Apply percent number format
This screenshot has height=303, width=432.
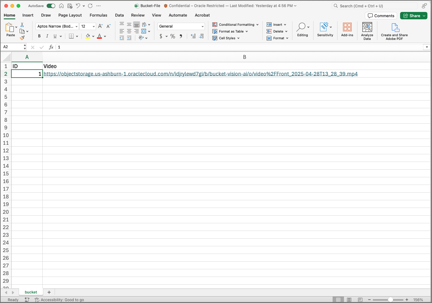coord(172,36)
